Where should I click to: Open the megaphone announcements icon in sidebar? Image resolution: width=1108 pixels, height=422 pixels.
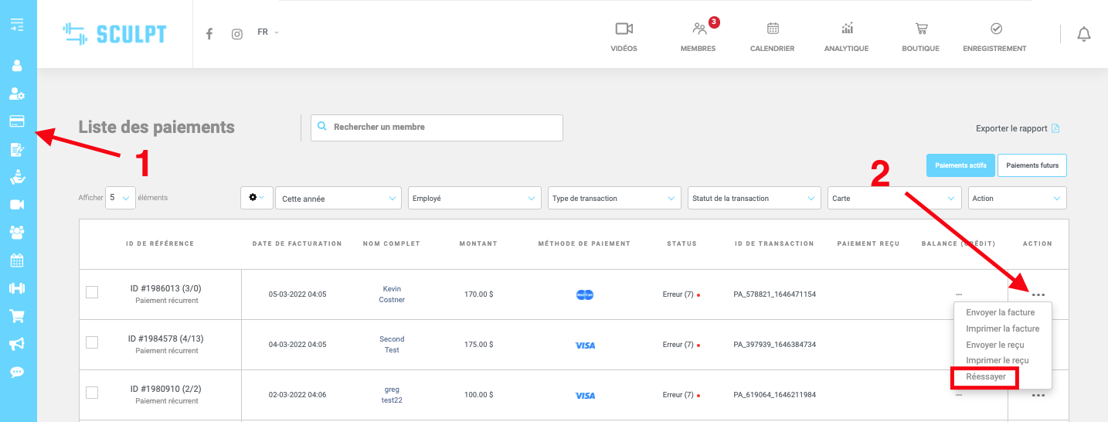tap(16, 343)
